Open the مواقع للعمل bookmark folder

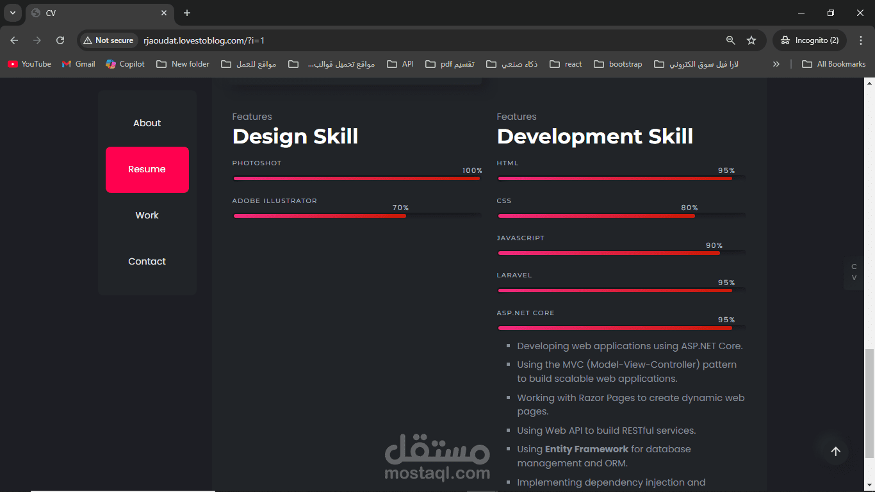tap(249, 64)
